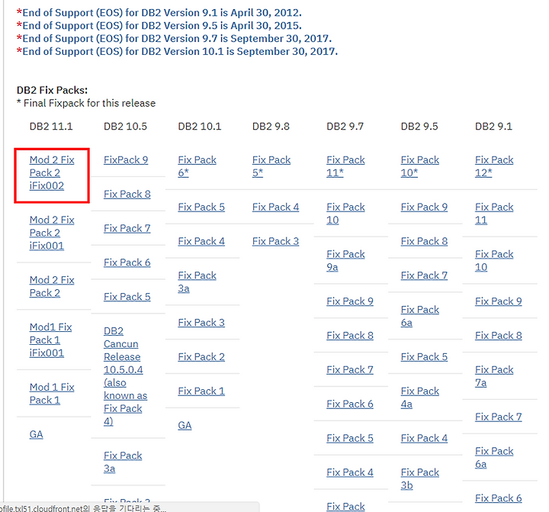This screenshot has width=549, height=512.
Task: Open DB2 9.8 Fix Pack 5* link
Action: pyautogui.click(x=271, y=166)
